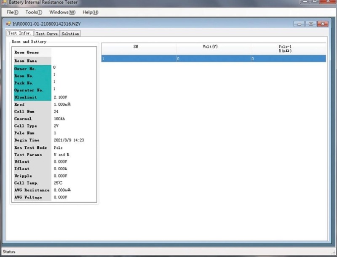Switch to the Test Curve tab
Viewport: 337px width, 257px height.
click(x=46, y=34)
